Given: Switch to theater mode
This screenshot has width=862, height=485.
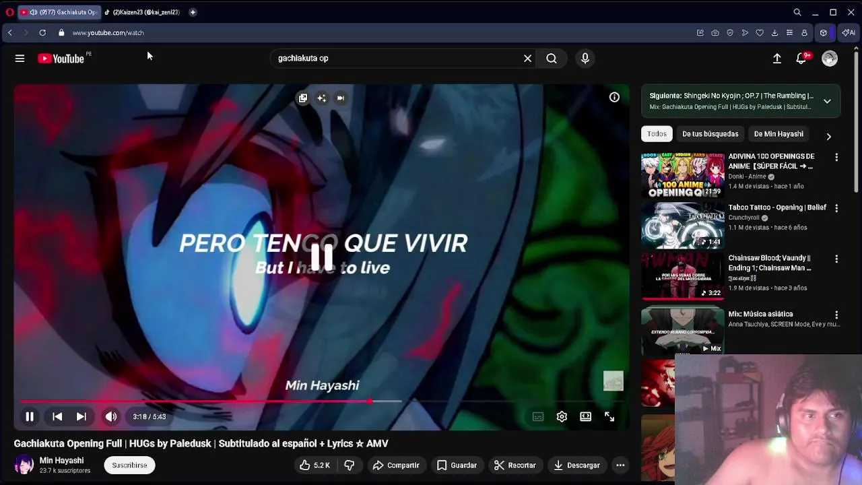Looking at the screenshot, I should (586, 417).
